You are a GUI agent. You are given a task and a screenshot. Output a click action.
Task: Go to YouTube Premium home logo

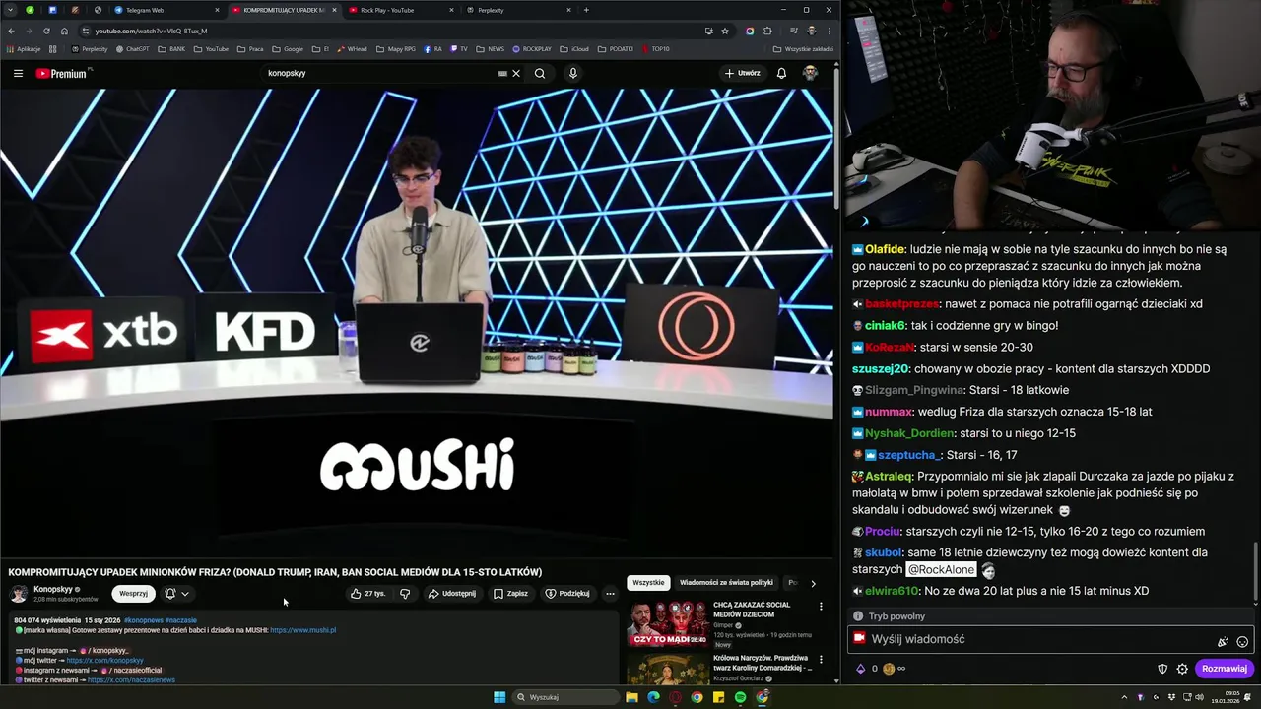tap(62, 73)
